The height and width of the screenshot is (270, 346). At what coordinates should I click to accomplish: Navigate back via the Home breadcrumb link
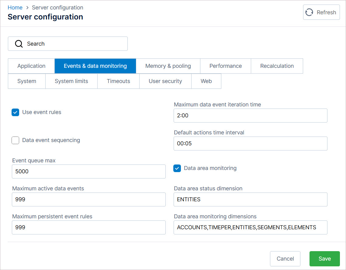[x=15, y=7]
